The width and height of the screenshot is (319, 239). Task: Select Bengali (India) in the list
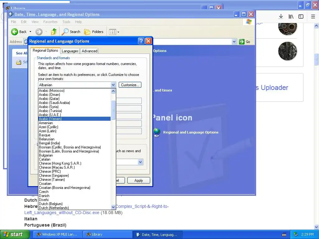coord(74,143)
